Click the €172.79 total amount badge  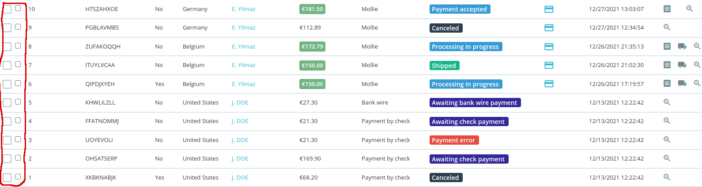(312, 46)
